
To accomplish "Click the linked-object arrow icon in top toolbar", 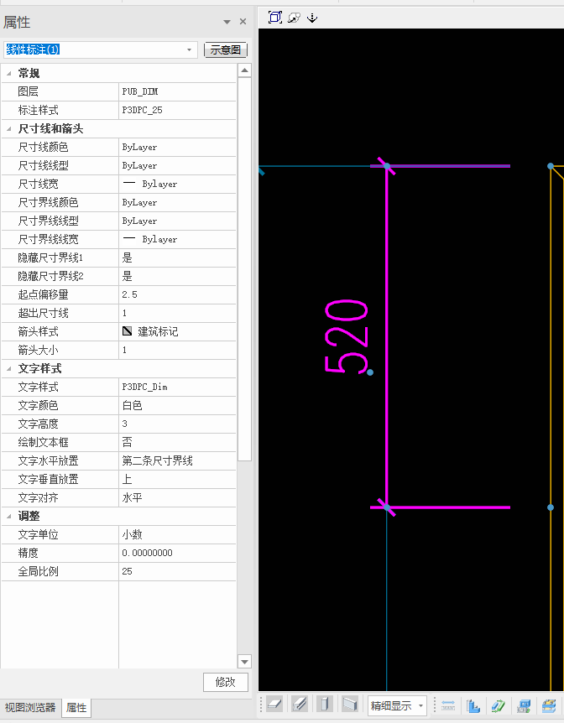I will coord(294,18).
